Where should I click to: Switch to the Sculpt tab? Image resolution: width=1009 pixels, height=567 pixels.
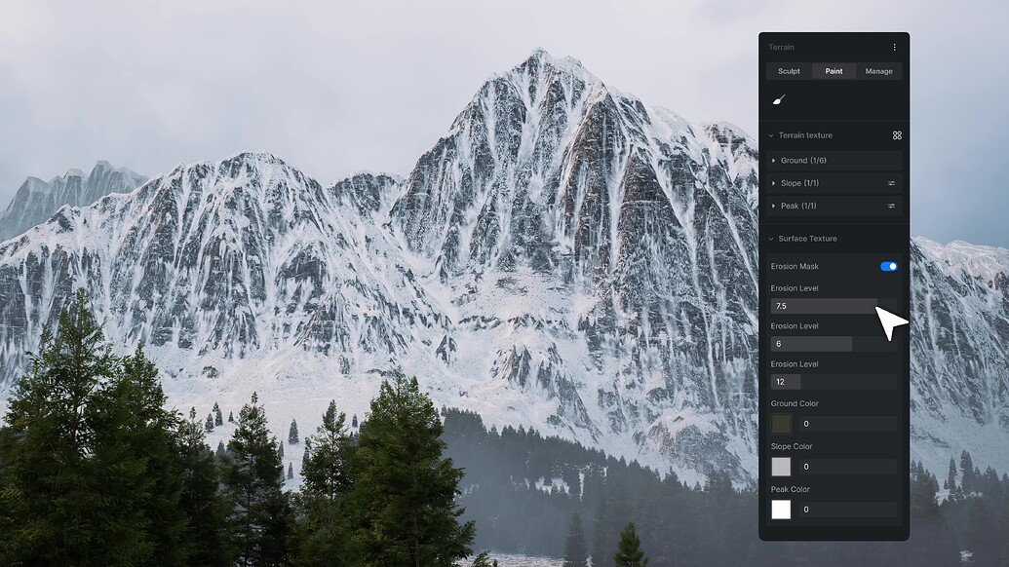tap(788, 70)
